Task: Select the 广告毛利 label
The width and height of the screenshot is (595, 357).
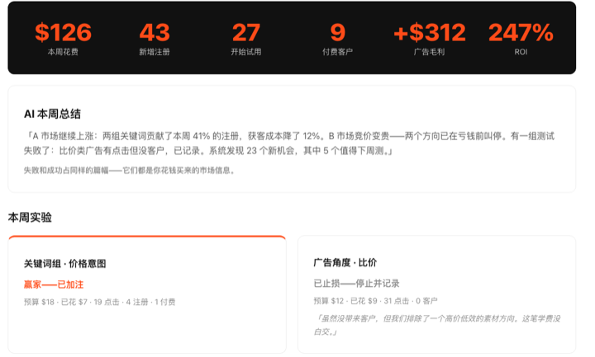Action: (x=429, y=52)
